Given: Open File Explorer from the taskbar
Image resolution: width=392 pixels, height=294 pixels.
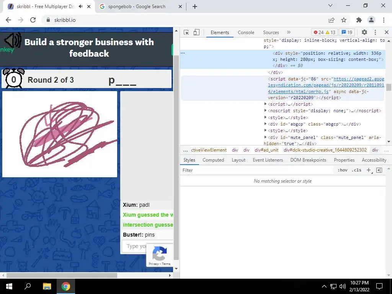Looking at the screenshot, I should pyautogui.click(x=47, y=286).
